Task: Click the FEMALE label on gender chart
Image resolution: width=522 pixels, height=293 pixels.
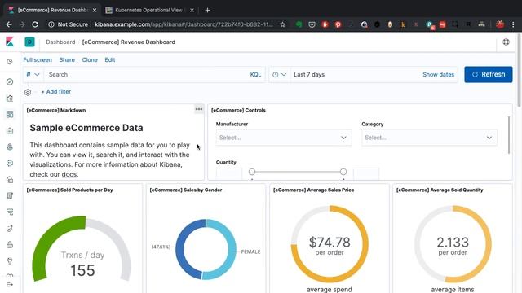Action: tap(250, 251)
